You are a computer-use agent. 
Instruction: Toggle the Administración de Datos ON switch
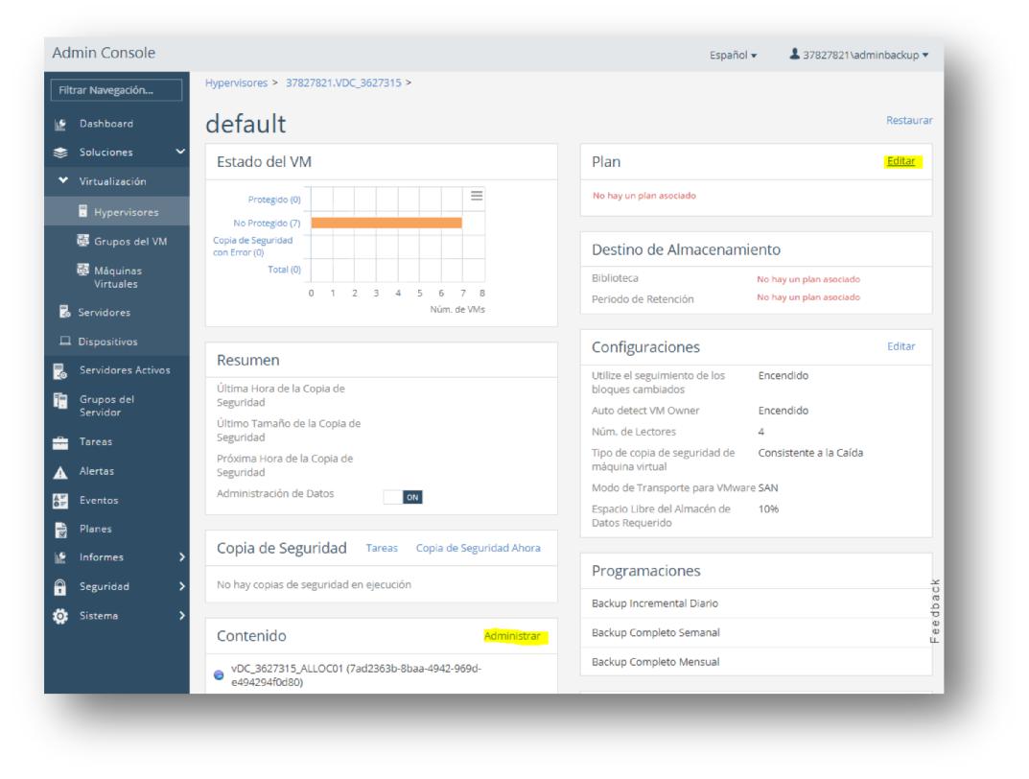(403, 497)
